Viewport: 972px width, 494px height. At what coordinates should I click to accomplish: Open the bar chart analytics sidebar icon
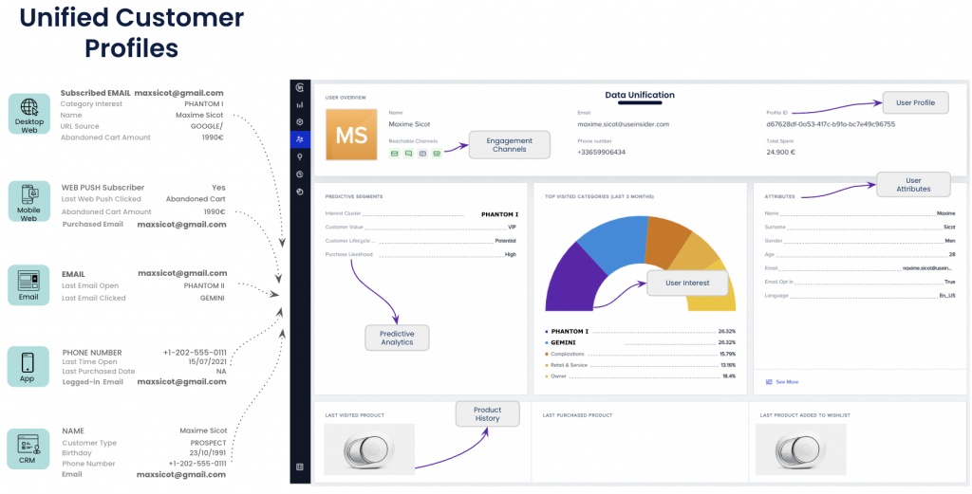click(300, 104)
